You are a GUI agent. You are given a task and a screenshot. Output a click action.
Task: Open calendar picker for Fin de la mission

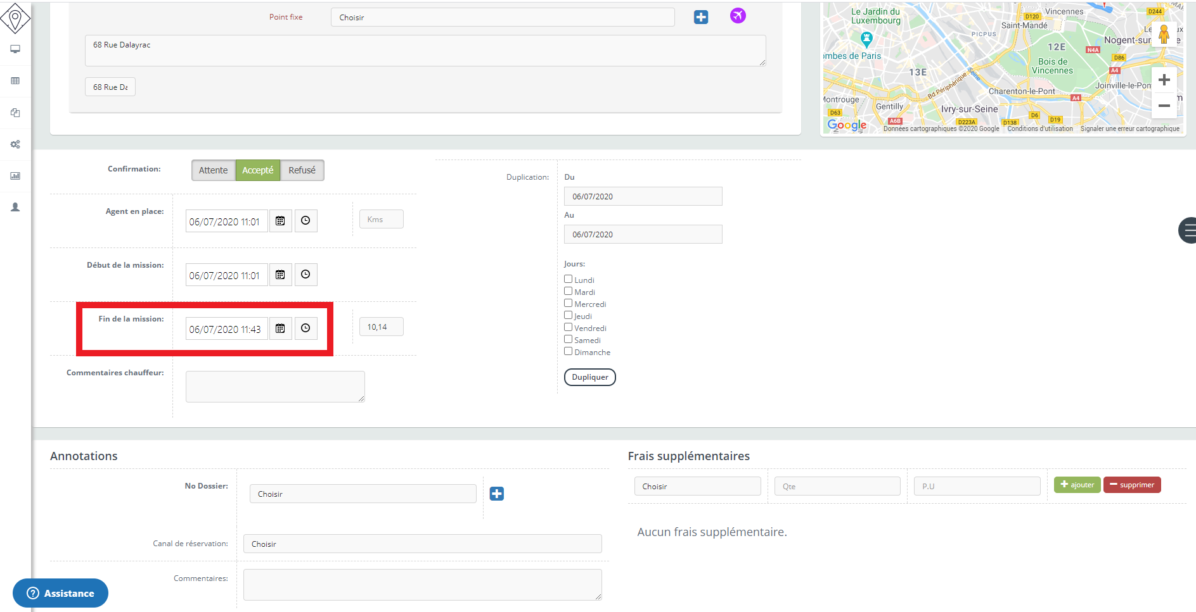[280, 328]
